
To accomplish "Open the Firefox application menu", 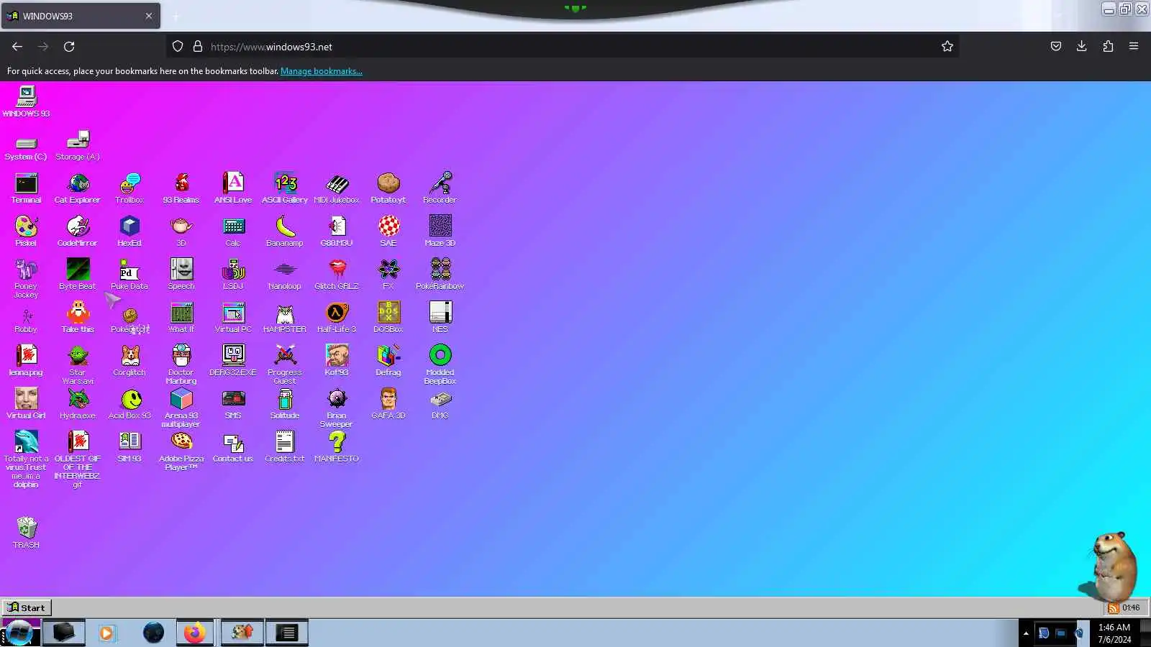I will tap(1134, 47).
